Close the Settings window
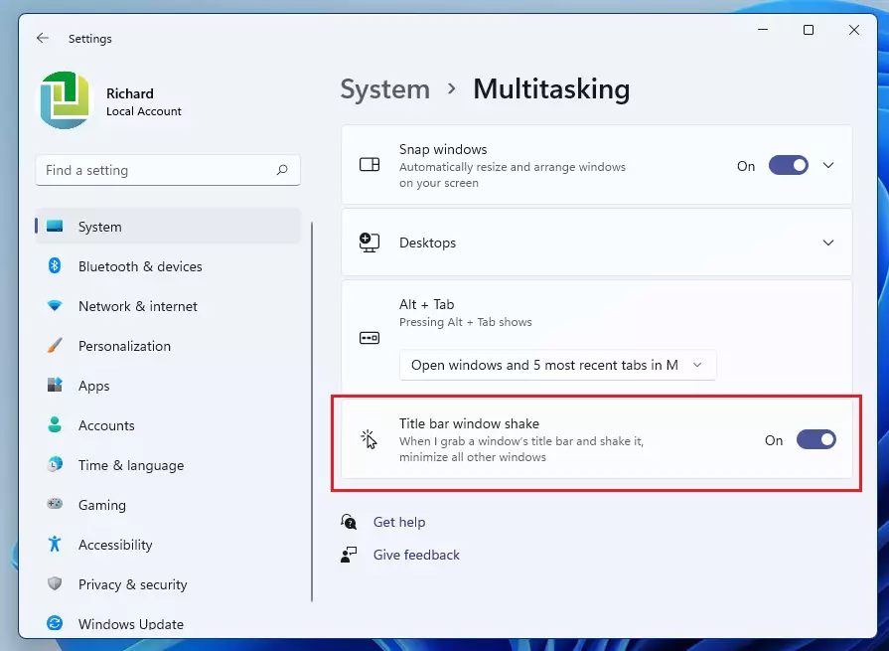The image size is (889, 651). coord(854,30)
